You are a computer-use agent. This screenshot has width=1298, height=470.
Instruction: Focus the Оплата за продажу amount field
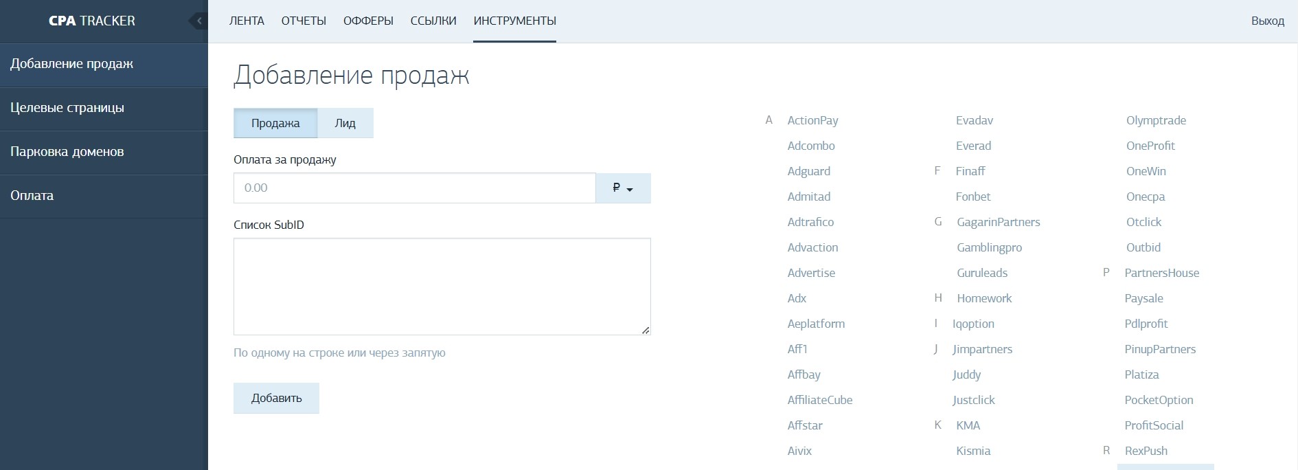[x=414, y=188]
